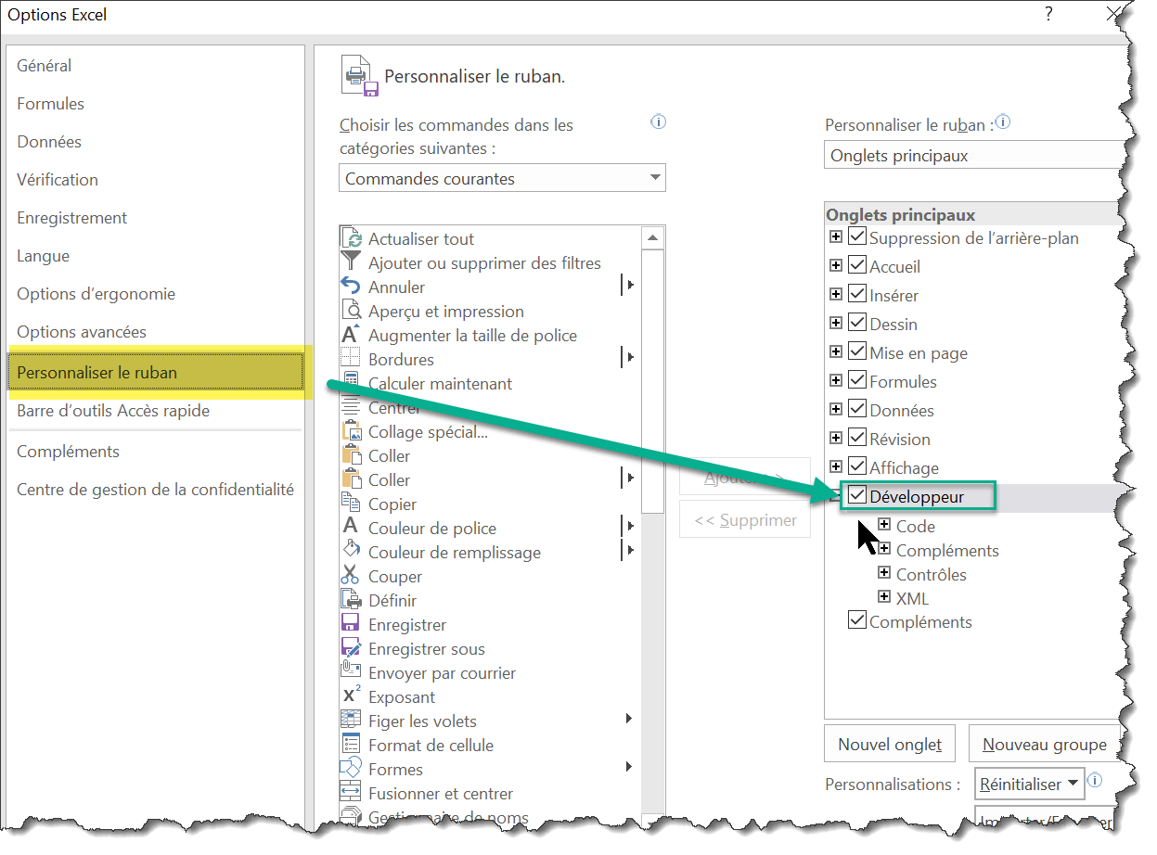Screen dimensions: 1157x855
Task: Toggle the Formules tab checkbox
Action: point(857,381)
